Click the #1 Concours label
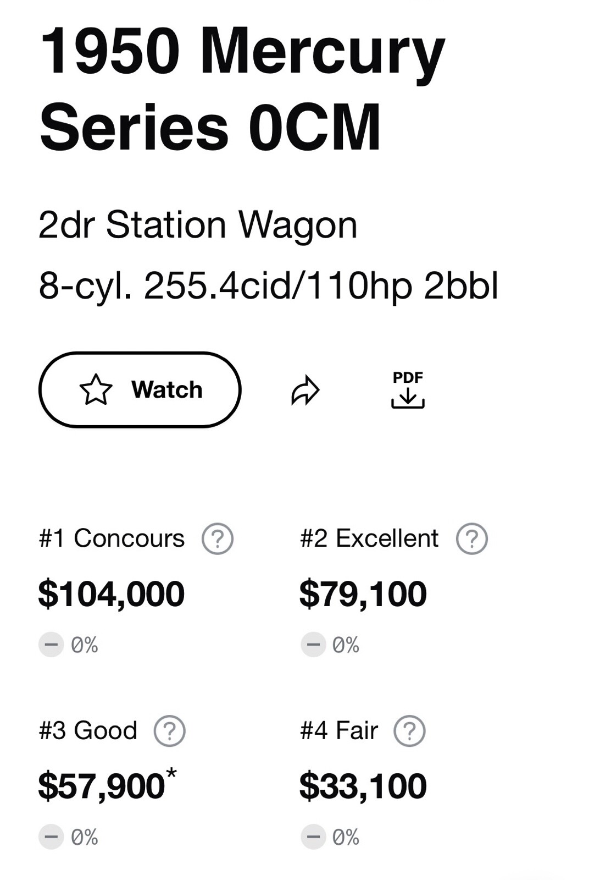 tap(112, 538)
